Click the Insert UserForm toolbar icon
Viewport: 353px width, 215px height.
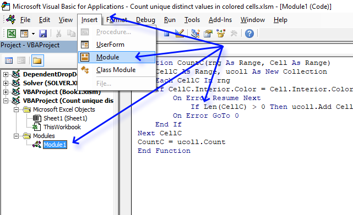[24, 34]
